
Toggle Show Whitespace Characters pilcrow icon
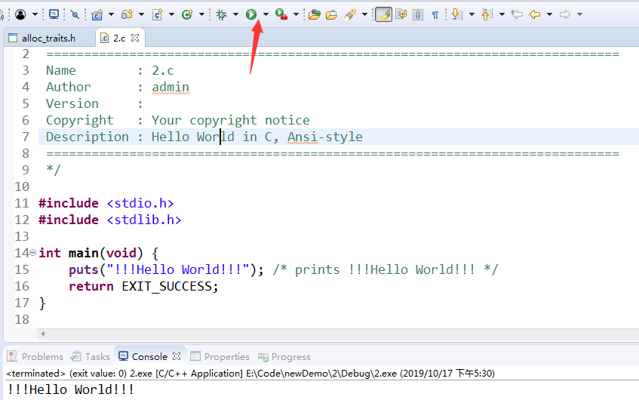[435, 14]
